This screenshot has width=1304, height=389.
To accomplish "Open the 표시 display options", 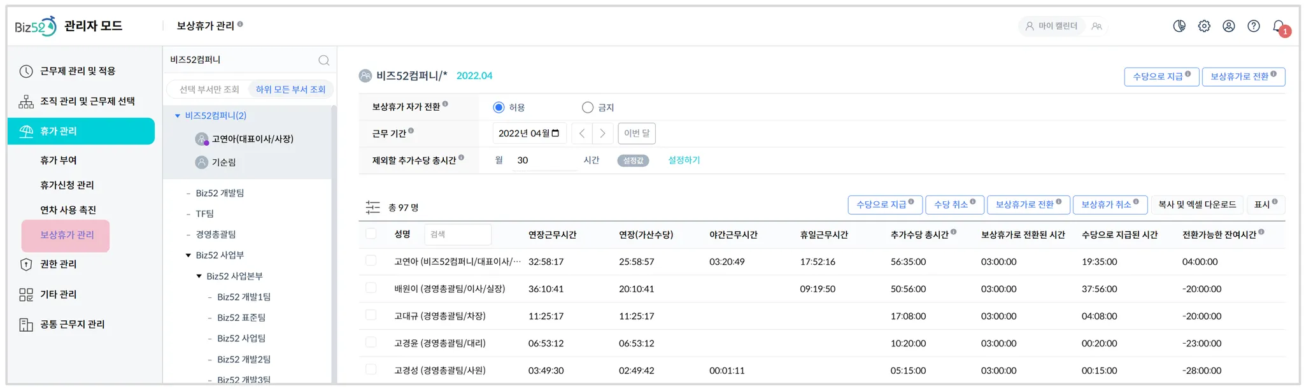I will (x=1266, y=204).
